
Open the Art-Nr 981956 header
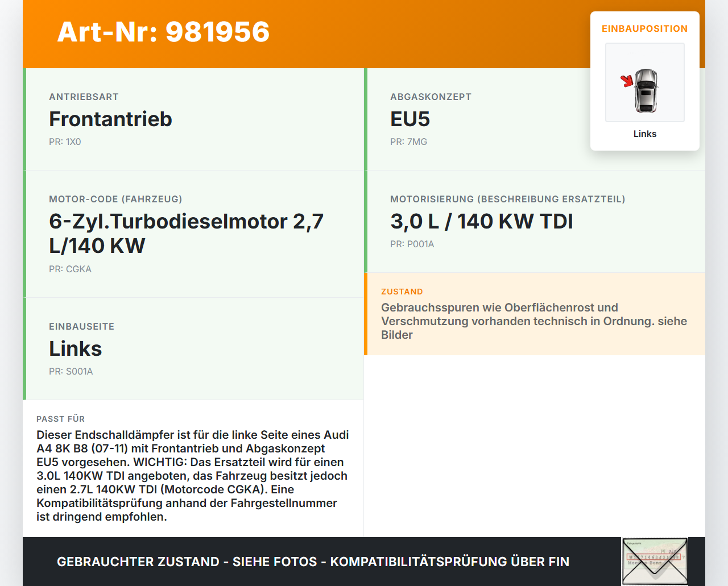(163, 32)
